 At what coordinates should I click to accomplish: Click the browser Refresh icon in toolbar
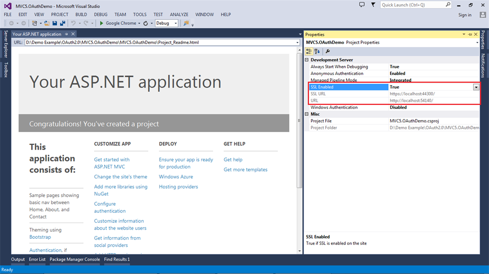(146, 23)
